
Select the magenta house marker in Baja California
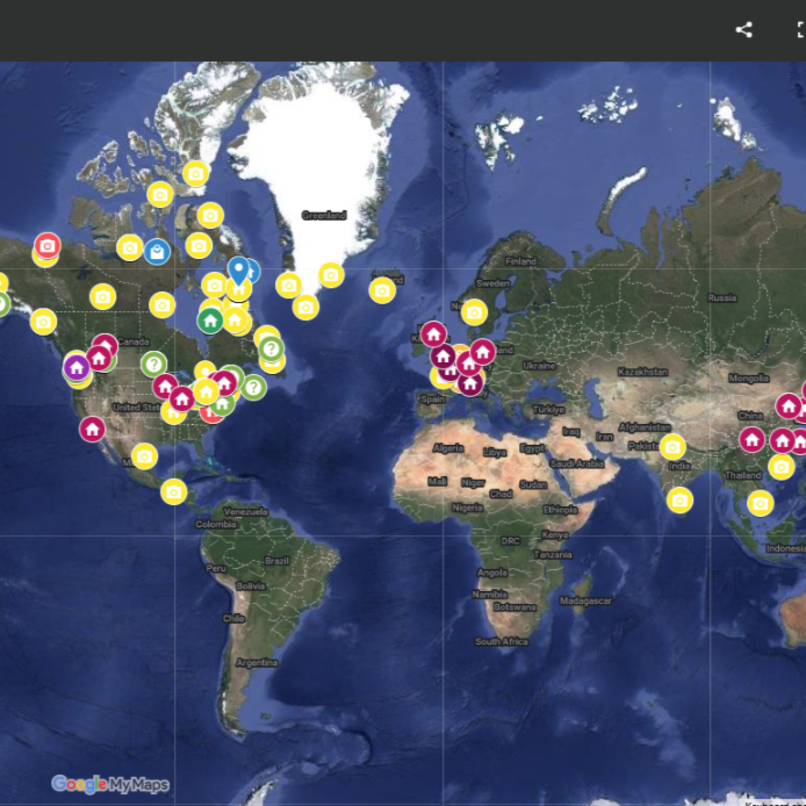[92, 429]
